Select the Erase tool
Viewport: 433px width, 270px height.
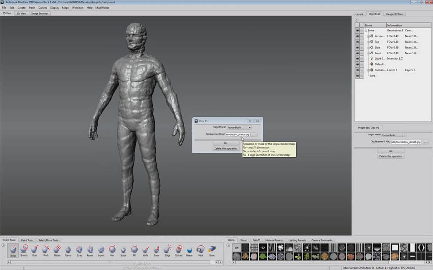click(212, 250)
